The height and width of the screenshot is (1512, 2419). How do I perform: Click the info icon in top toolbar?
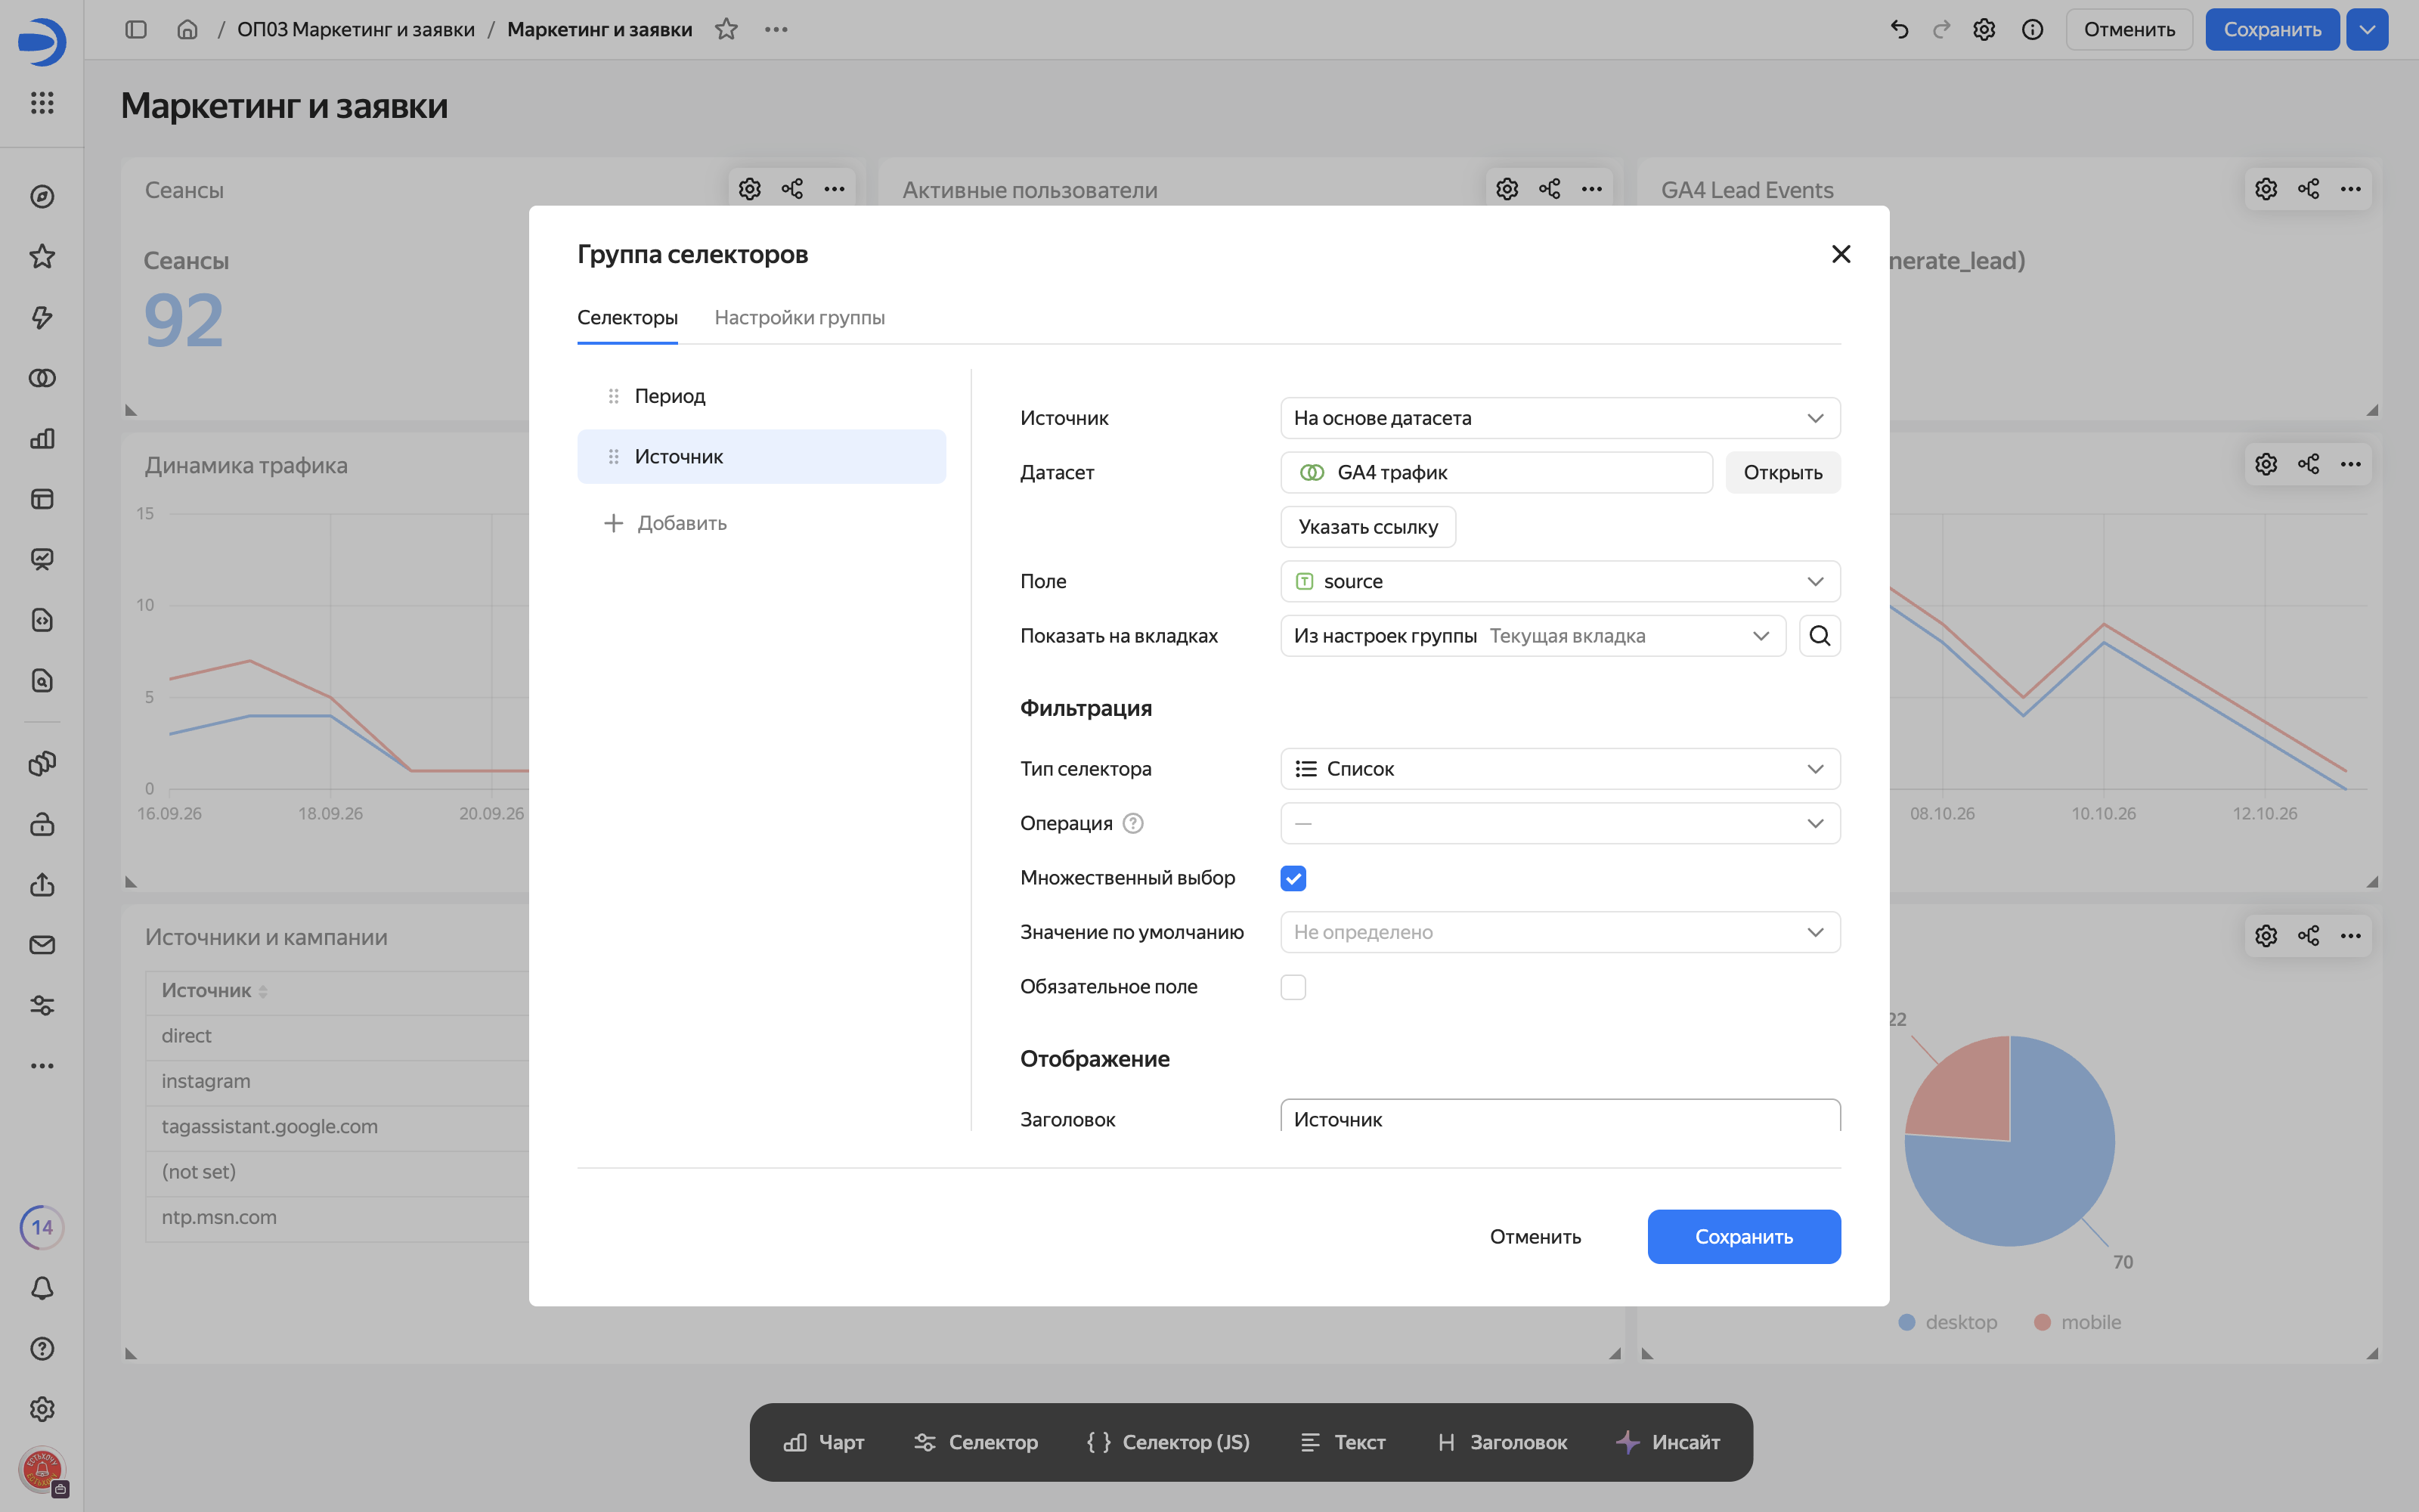(2032, 29)
